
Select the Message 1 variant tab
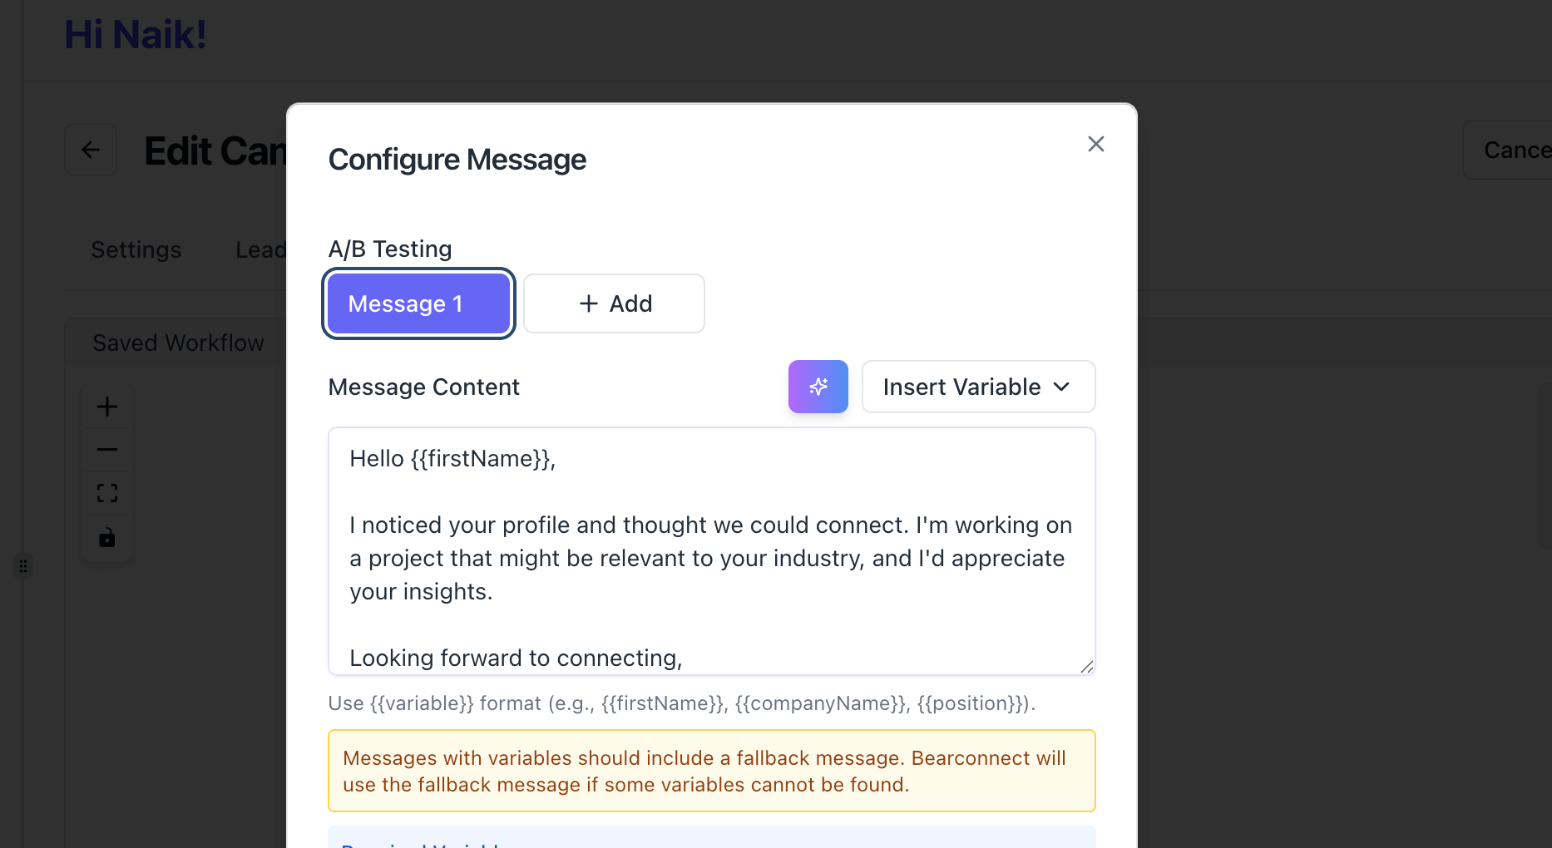pyautogui.click(x=418, y=303)
